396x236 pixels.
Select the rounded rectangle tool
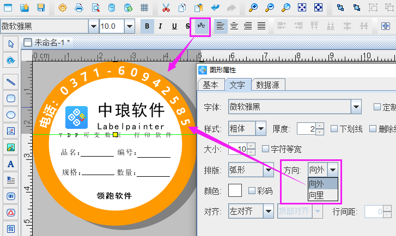point(10,98)
